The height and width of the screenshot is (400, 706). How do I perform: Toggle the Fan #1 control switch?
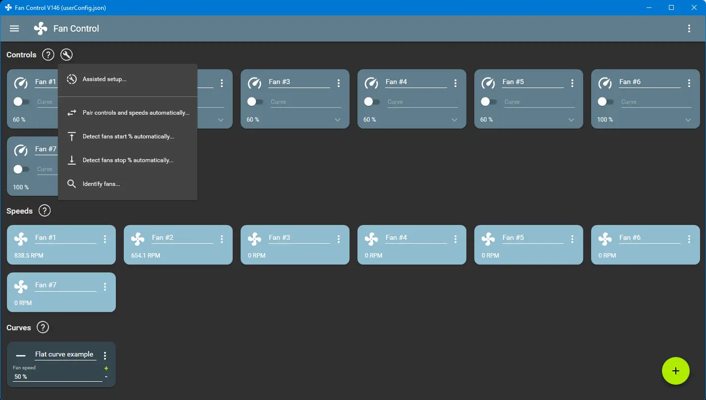point(21,102)
